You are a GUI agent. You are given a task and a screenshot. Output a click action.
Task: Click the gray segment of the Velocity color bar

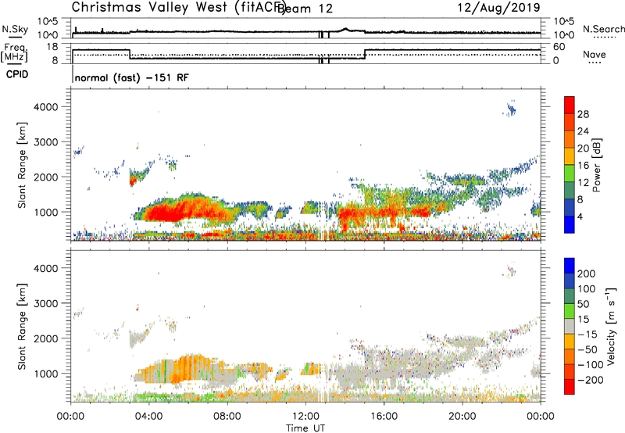[x=570, y=326]
